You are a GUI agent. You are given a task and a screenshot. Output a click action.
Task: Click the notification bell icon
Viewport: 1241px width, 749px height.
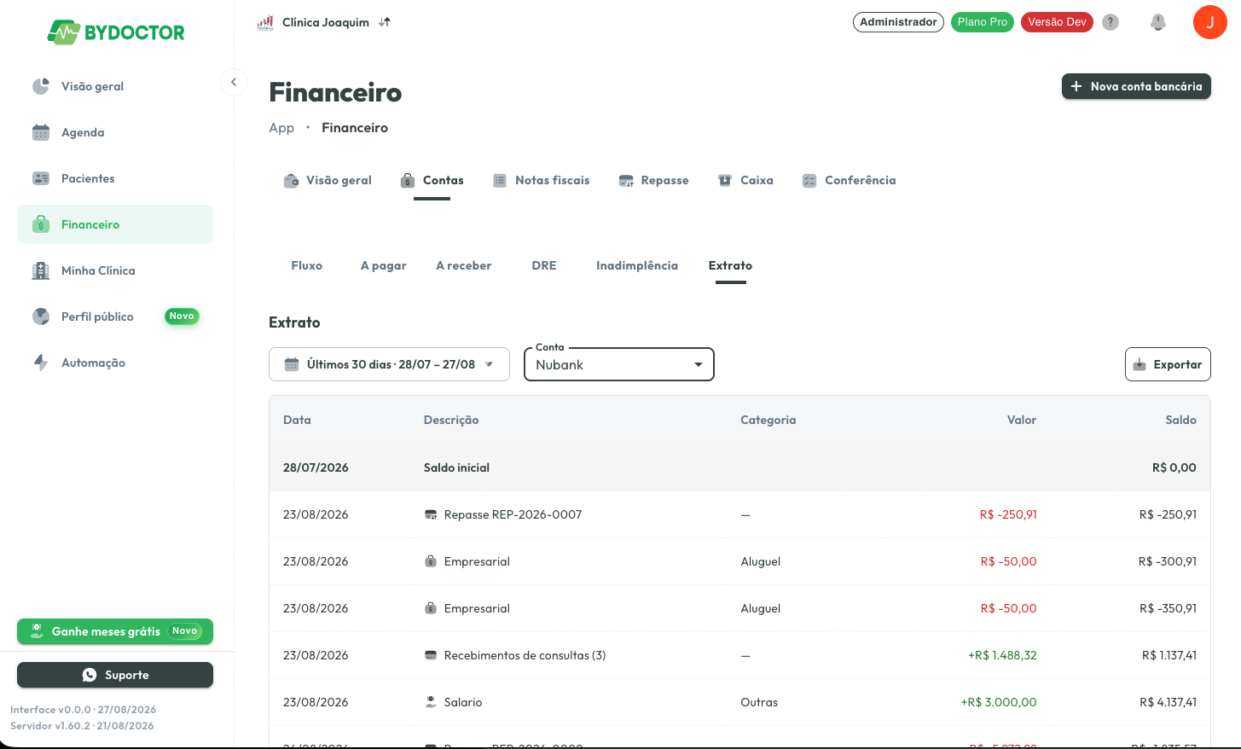pyautogui.click(x=1157, y=22)
